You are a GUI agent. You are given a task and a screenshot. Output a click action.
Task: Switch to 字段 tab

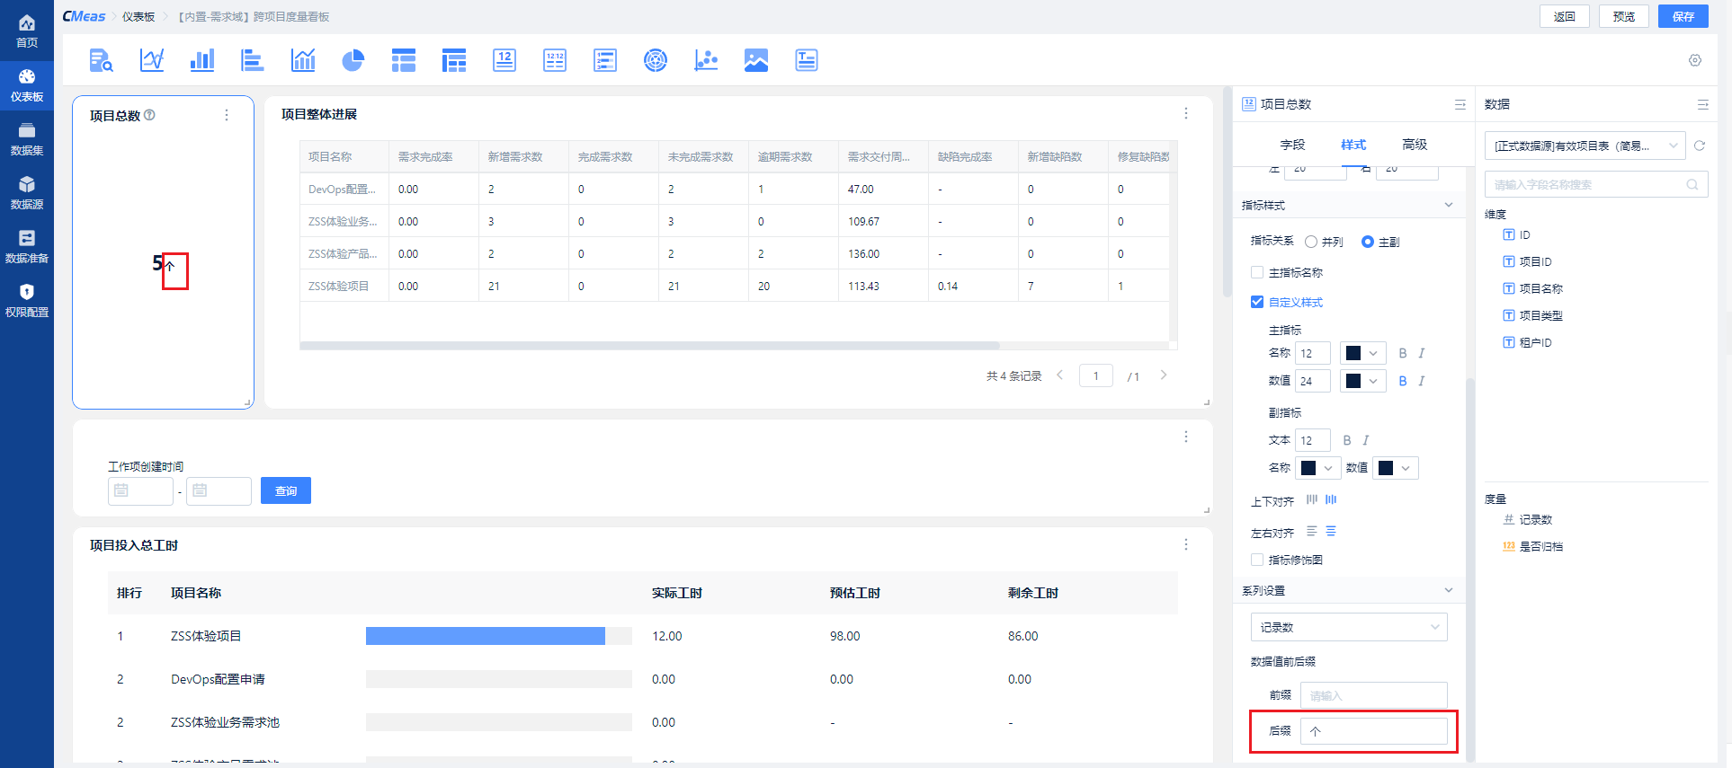click(x=1292, y=145)
